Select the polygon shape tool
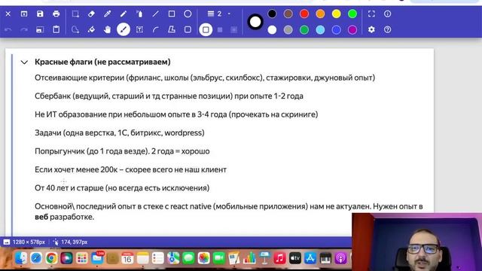 172,30
